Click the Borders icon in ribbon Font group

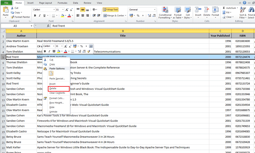(x=53, y=16)
